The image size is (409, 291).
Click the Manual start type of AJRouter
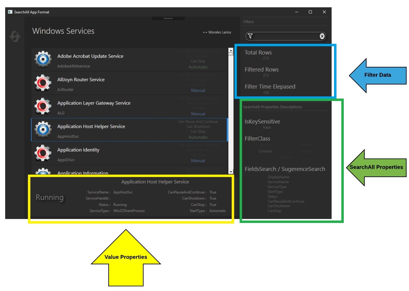[x=198, y=90]
